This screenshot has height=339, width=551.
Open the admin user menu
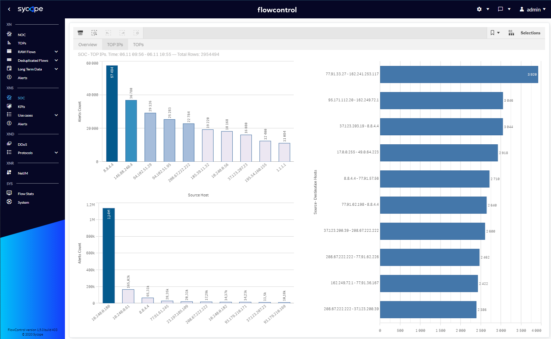pyautogui.click(x=533, y=9)
